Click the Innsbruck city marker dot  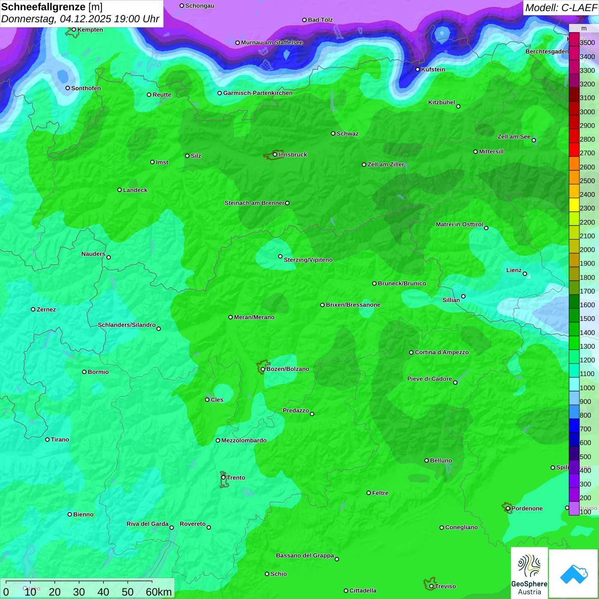pyautogui.click(x=275, y=154)
